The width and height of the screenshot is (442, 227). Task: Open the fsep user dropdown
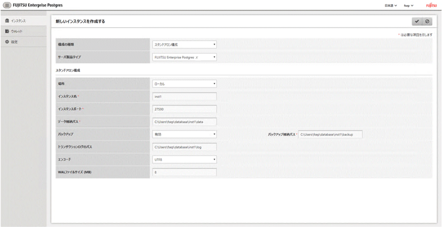tap(408, 5)
